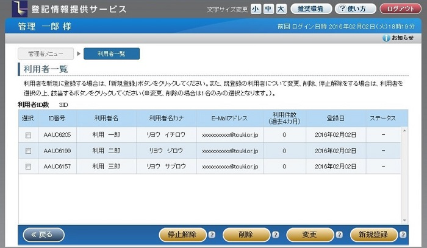Open the 推奨環境 page

[x=311, y=9]
